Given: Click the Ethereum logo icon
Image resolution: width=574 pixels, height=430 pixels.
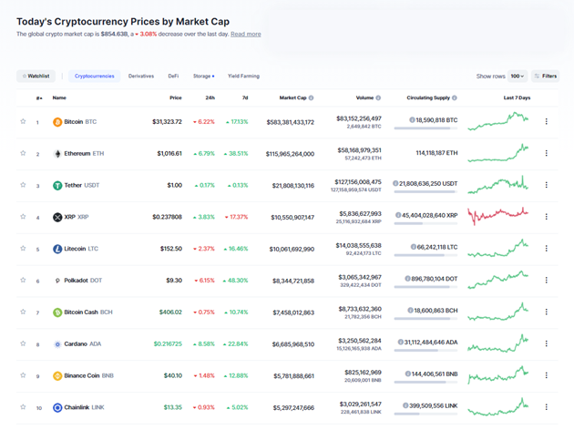Looking at the screenshot, I should (57, 154).
